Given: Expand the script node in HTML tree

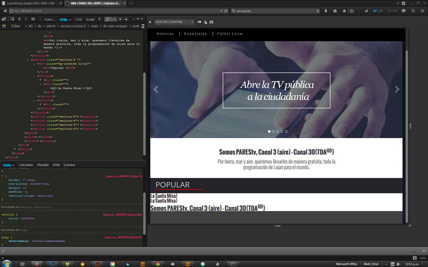Looking at the screenshot, I should point(15,149).
